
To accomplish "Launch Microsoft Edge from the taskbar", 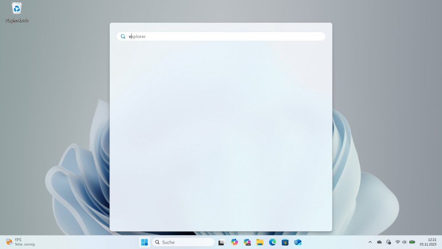I will click(272, 242).
